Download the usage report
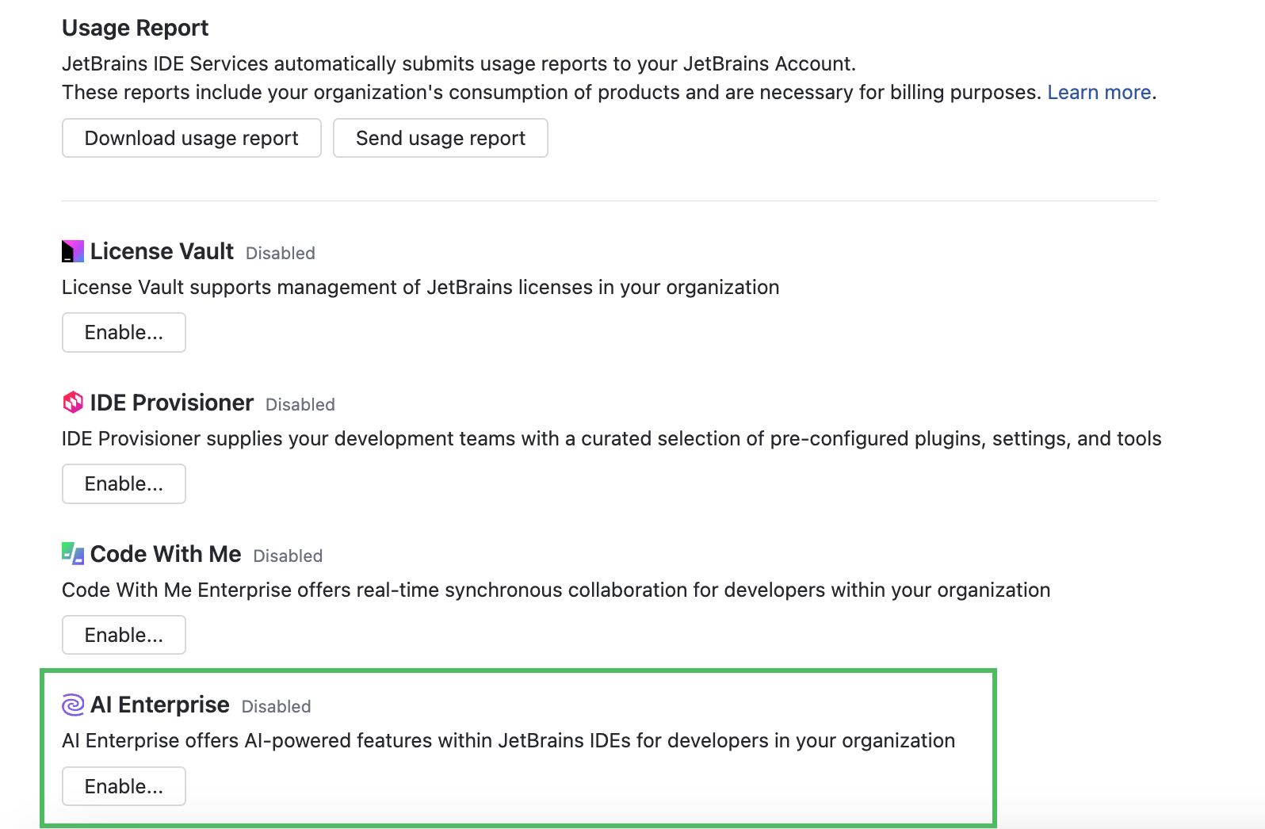Screen dimensions: 1265x829 coord(191,137)
